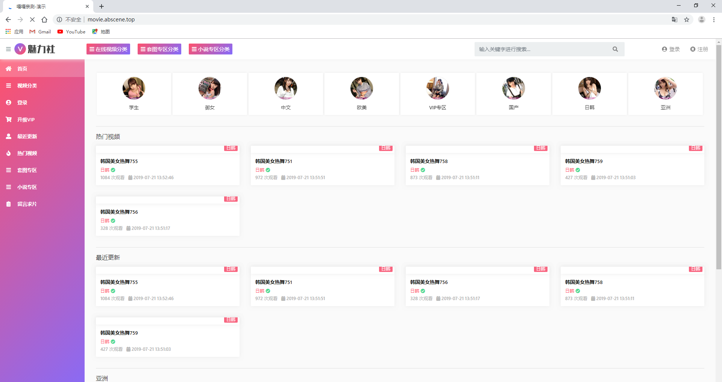Click the 登录 link in header
722x382 pixels.
pyautogui.click(x=671, y=49)
